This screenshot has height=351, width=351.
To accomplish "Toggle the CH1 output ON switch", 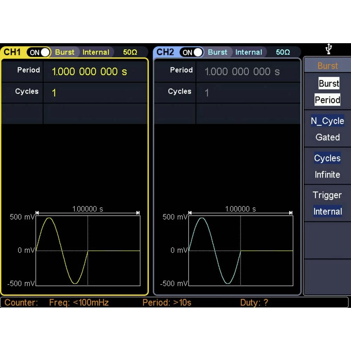I will [x=39, y=52].
